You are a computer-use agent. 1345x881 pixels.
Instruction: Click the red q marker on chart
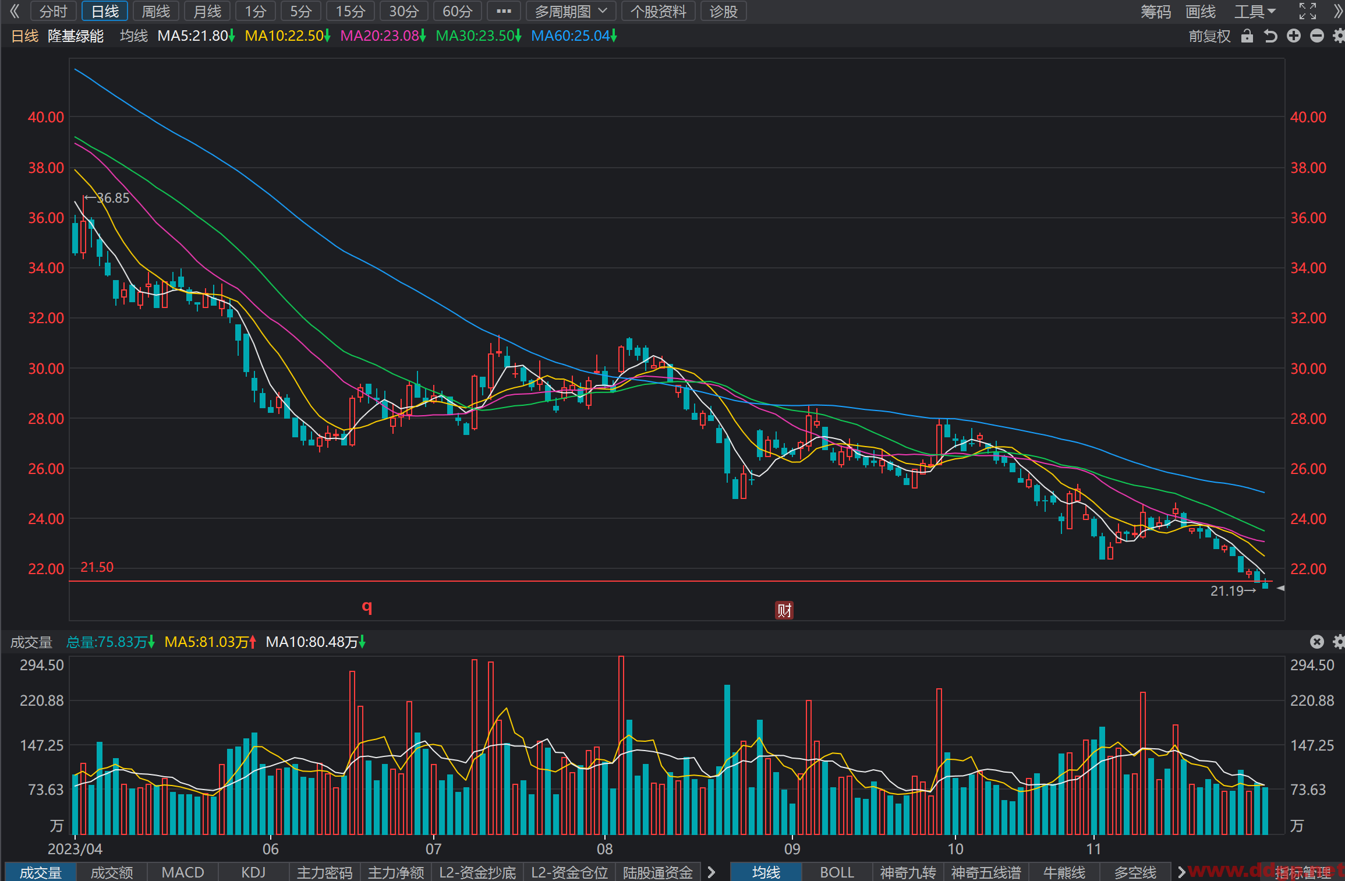[x=367, y=607]
